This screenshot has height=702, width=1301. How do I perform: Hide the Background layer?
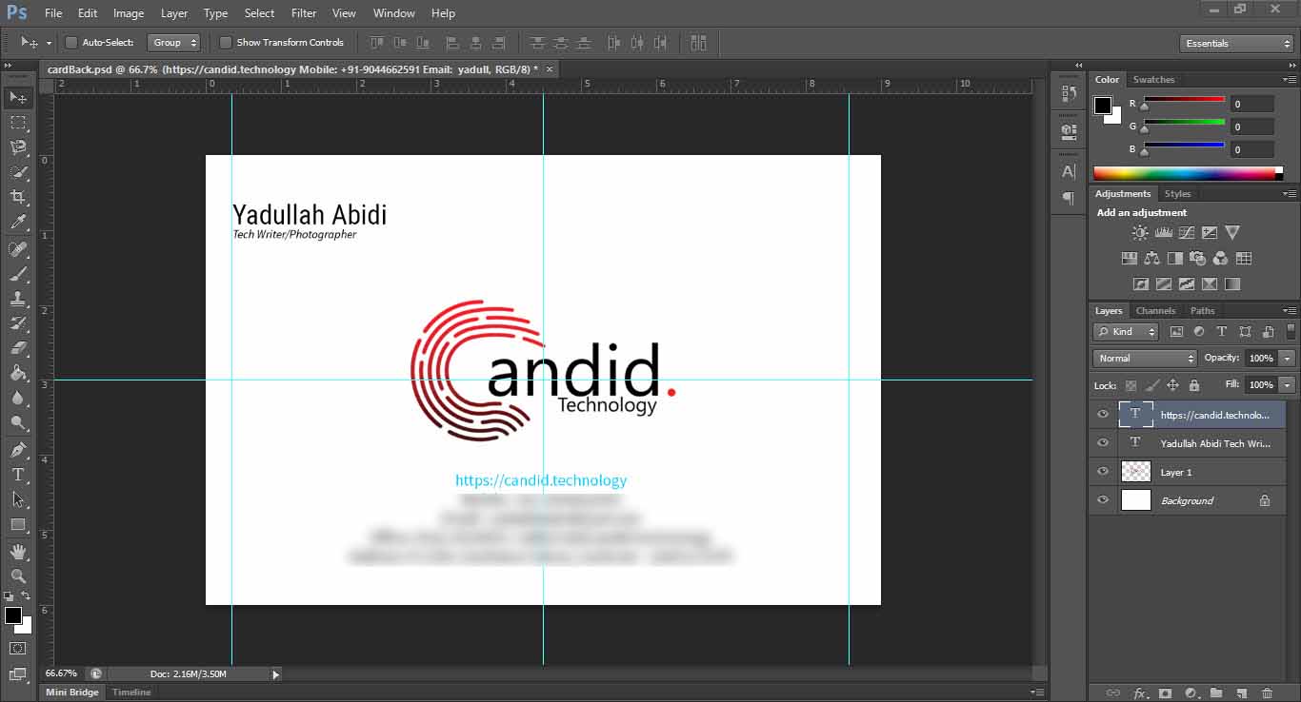click(1103, 499)
